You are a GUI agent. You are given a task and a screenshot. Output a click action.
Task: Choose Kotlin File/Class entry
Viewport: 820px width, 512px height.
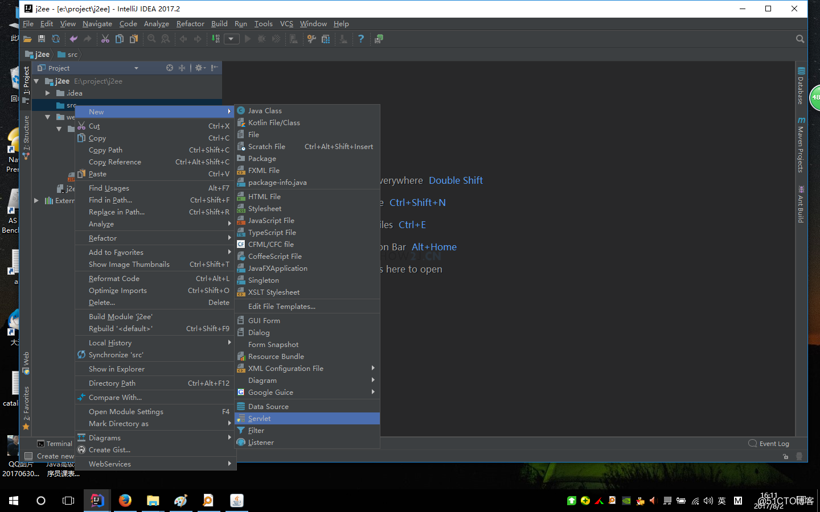(307, 122)
